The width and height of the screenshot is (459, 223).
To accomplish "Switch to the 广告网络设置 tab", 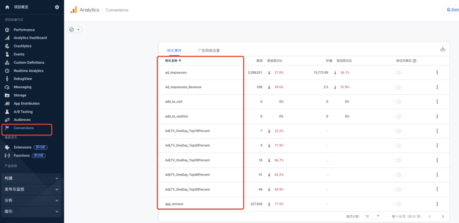I will (x=209, y=51).
